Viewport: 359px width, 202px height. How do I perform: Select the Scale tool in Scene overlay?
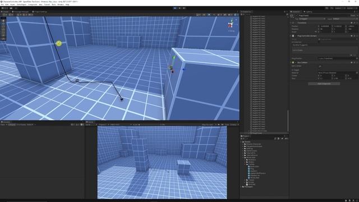pos(3,30)
